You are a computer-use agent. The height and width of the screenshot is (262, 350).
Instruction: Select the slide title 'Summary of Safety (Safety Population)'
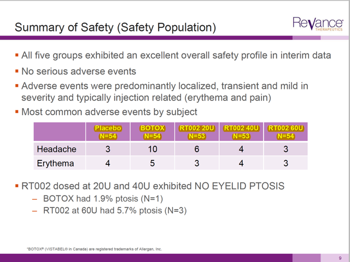[115, 27]
